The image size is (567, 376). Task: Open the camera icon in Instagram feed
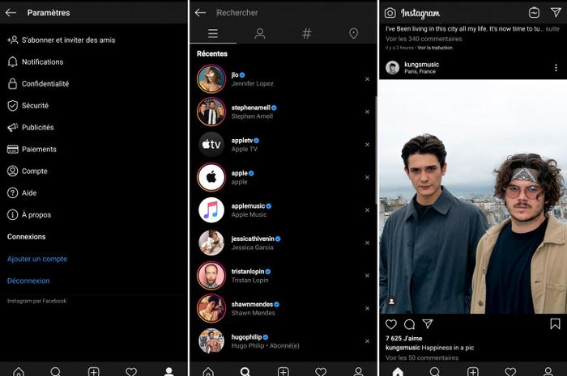click(x=390, y=13)
